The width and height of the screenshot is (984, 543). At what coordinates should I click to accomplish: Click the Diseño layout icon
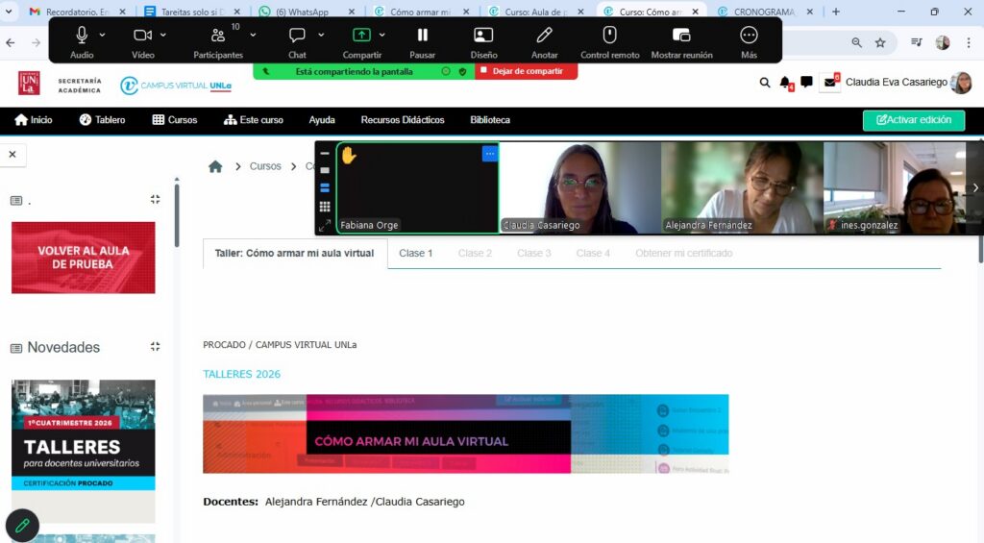[x=483, y=36]
